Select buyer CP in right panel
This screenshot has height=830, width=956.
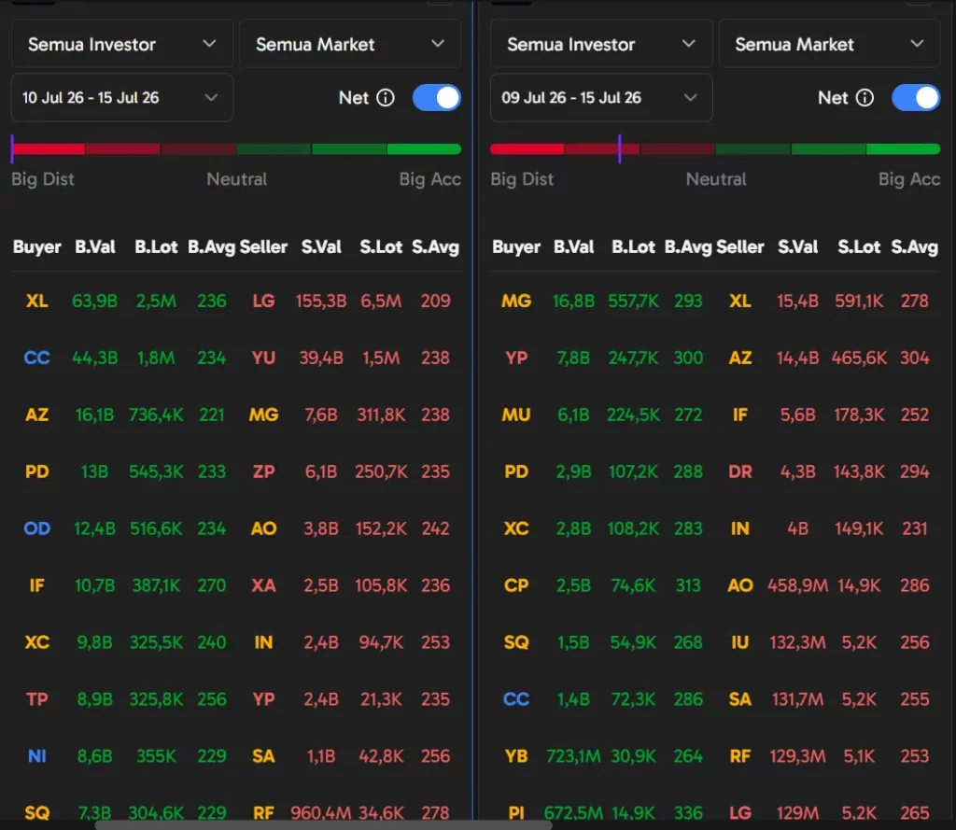pyautogui.click(x=516, y=585)
